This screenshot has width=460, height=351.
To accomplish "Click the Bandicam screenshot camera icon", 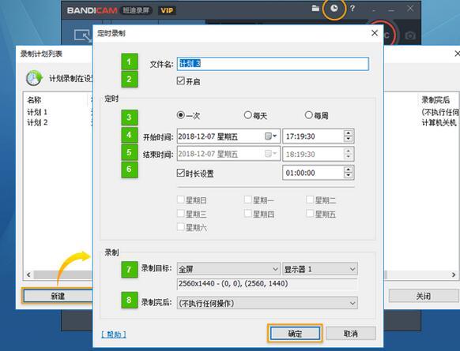I will [410, 35].
